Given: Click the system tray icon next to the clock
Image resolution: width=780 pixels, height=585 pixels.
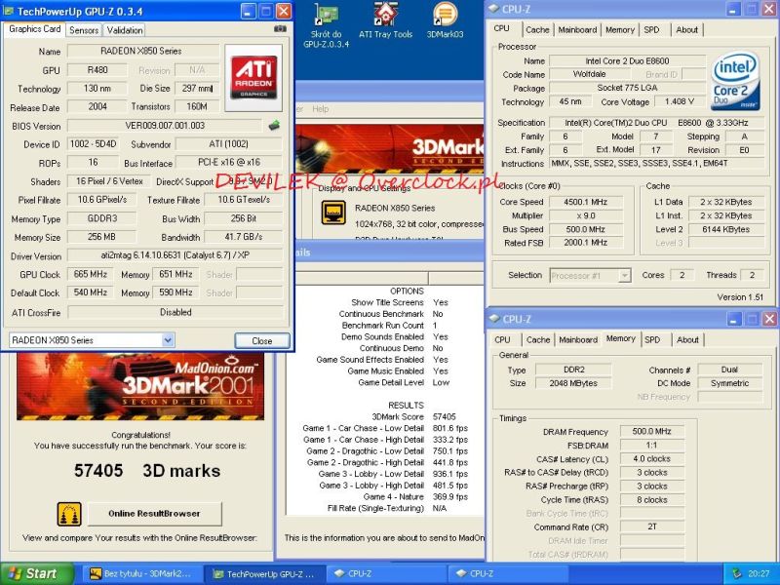Looking at the screenshot, I should click(x=737, y=573).
